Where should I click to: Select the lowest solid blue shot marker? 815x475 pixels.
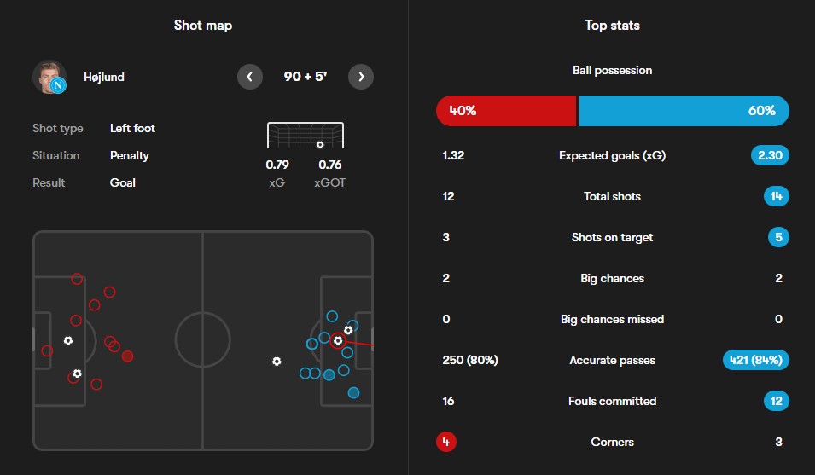pyautogui.click(x=353, y=393)
